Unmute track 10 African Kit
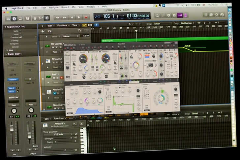This screenshot has width=240, height=160. coord(54,93)
